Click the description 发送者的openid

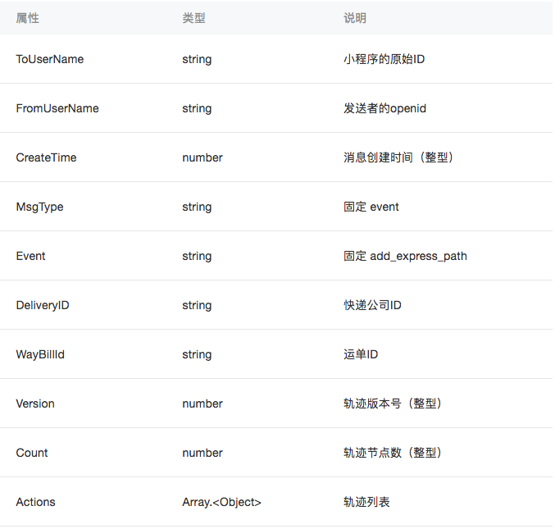(384, 108)
